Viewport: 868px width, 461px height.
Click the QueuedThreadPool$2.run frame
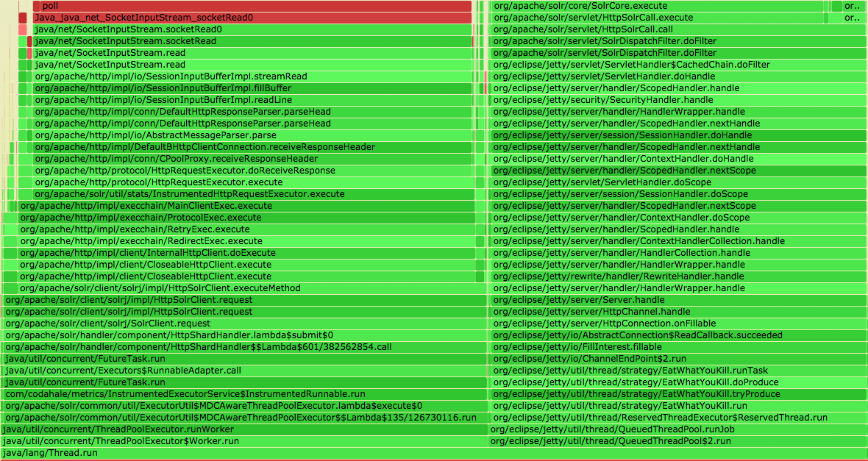[677, 441]
